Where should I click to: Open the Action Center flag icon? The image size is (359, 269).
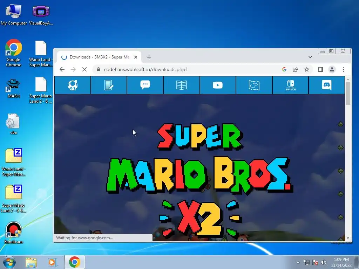pos(315,262)
